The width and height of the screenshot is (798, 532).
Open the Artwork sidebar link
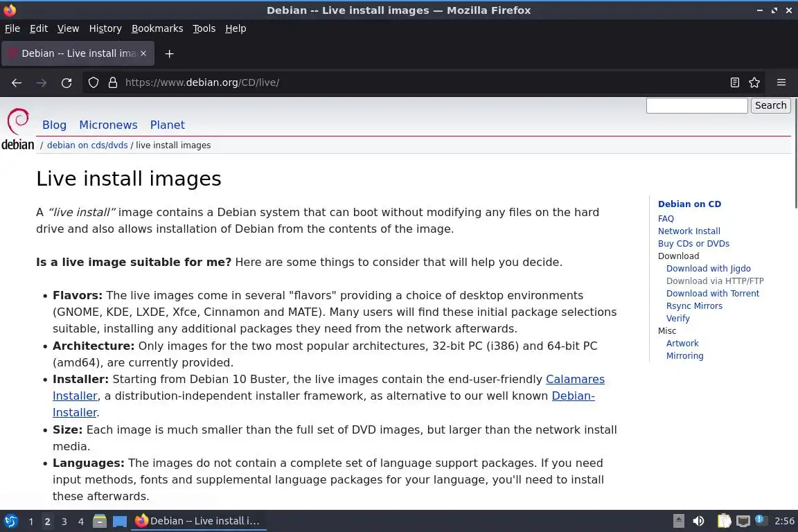pyautogui.click(x=682, y=344)
